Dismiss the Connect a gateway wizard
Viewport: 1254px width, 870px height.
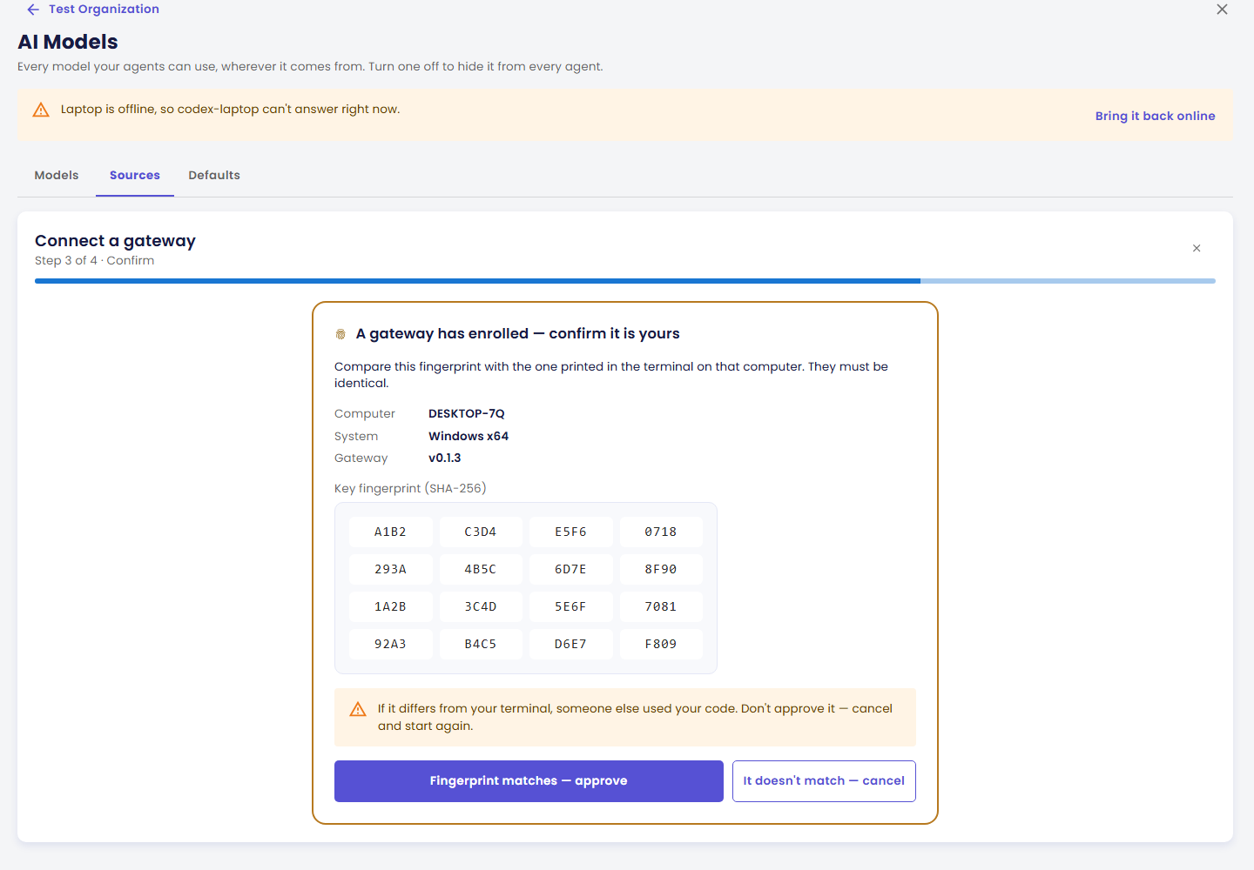pyautogui.click(x=1197, y=249)
